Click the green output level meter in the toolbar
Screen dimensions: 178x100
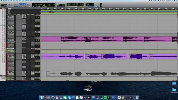click(x=101, y=5)
